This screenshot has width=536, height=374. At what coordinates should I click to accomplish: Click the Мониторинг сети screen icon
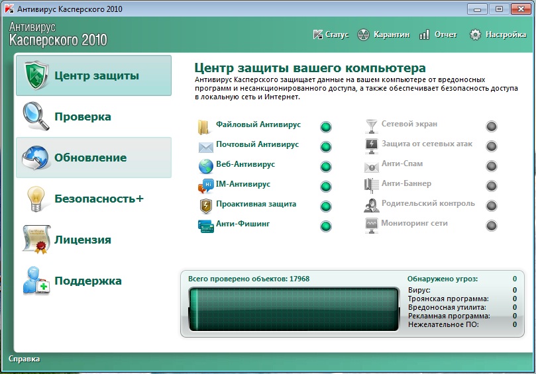372,226
